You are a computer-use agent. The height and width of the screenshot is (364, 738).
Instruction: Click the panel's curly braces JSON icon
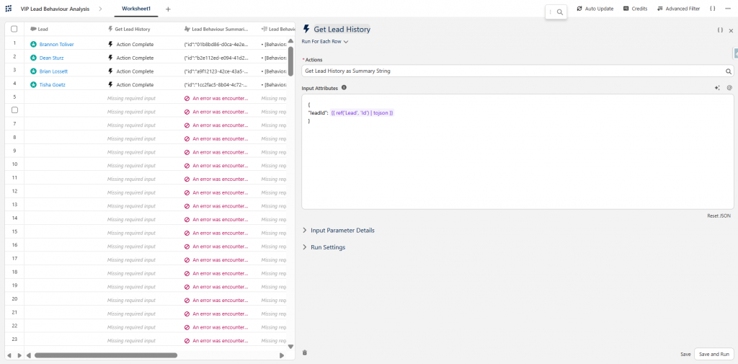(720, 30)
